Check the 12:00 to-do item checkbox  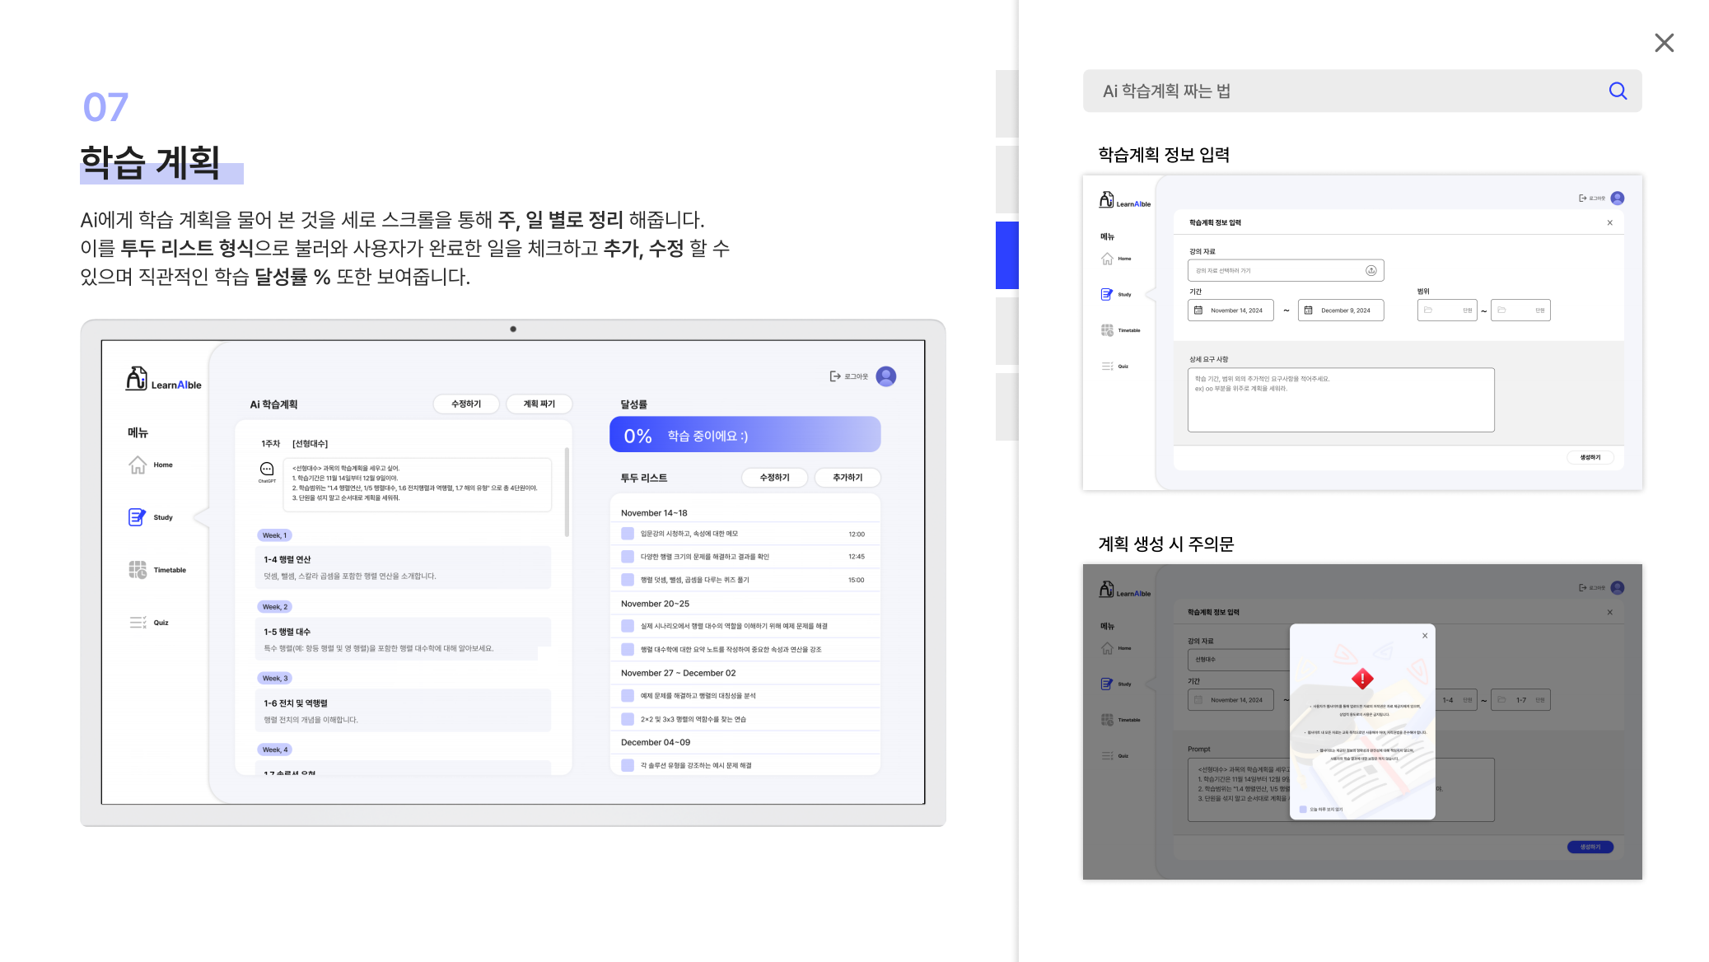[x=628, y=534]
